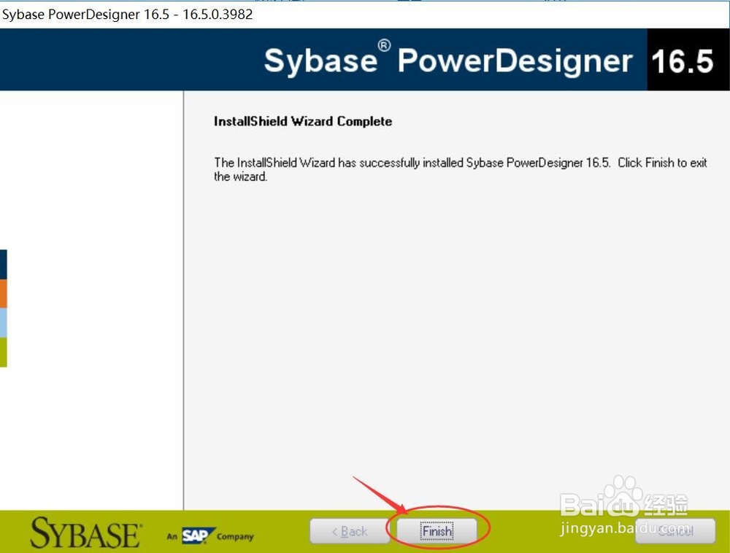Click the Finish button to exit wizard
This screenshot has width=730, height=553.
coord(437,530)
